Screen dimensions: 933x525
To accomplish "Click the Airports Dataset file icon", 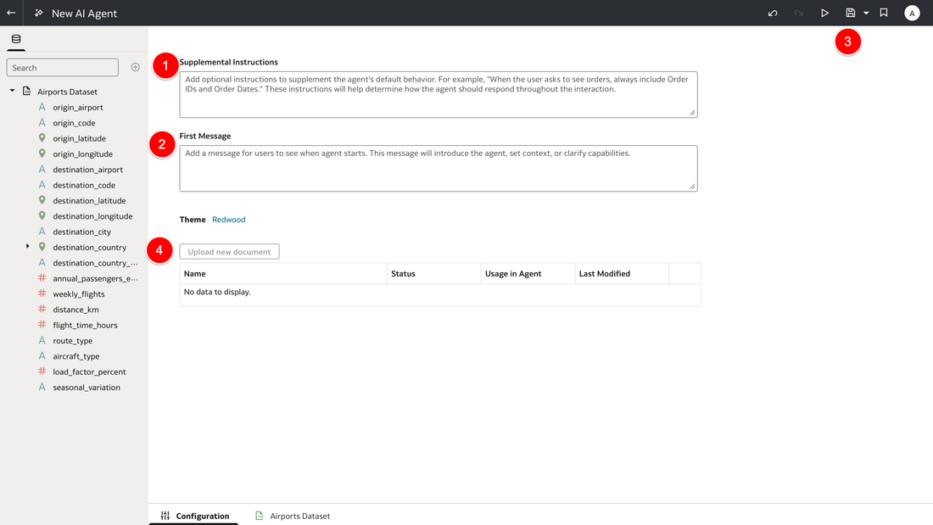I will pyautogui.click(x=27, y=91).
